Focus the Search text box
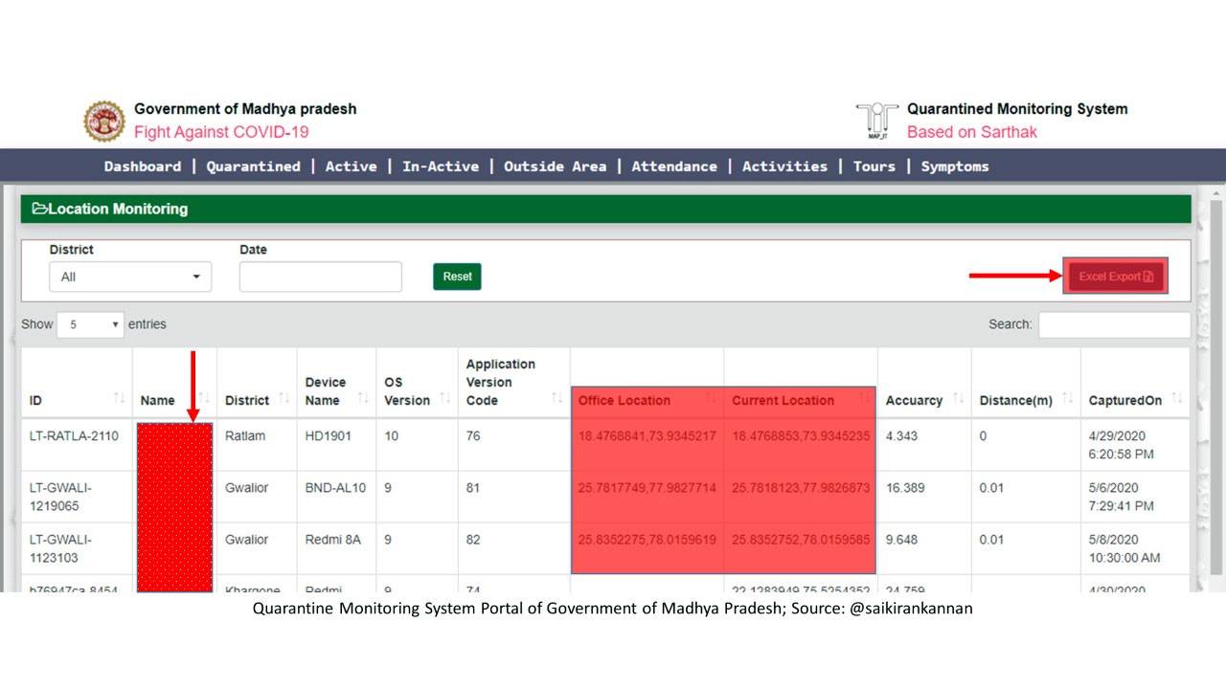Screen dimensions: 1226x689 [x=1114, y=324]
